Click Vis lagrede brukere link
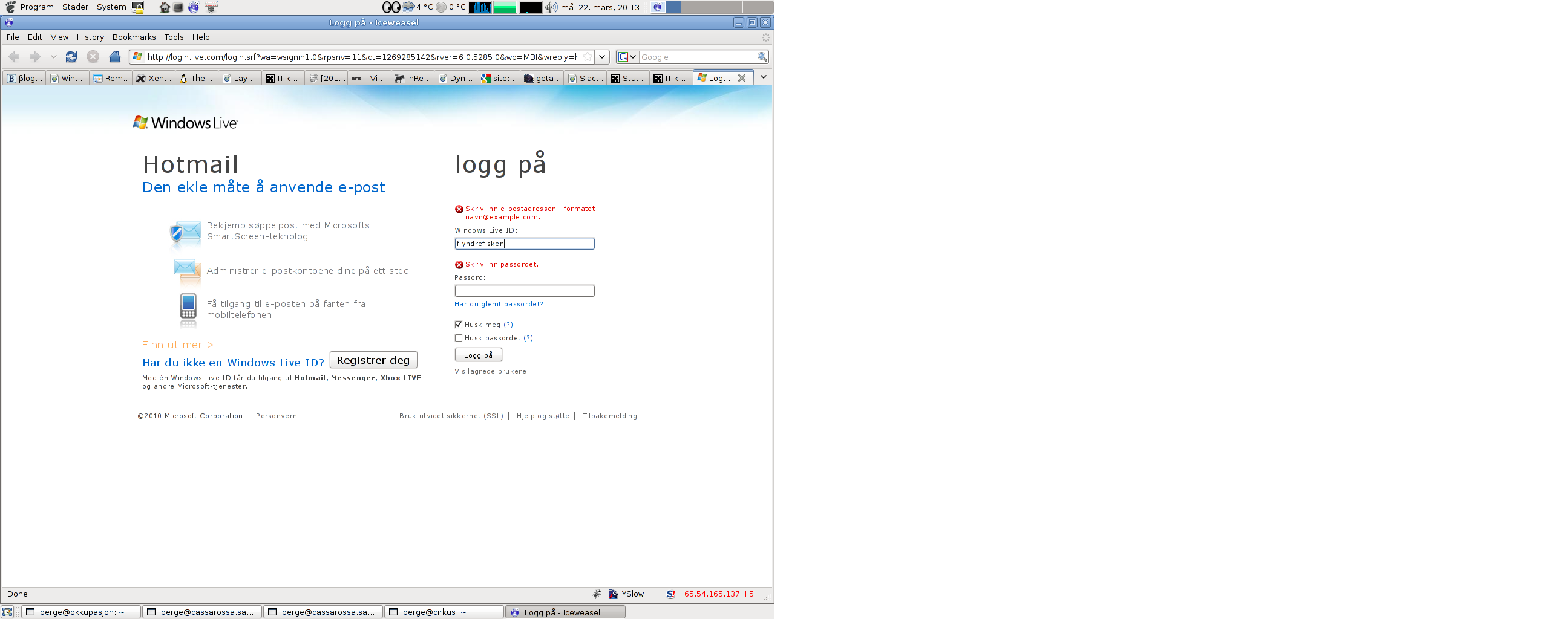The image size is (1549, 619). point(490,371)
